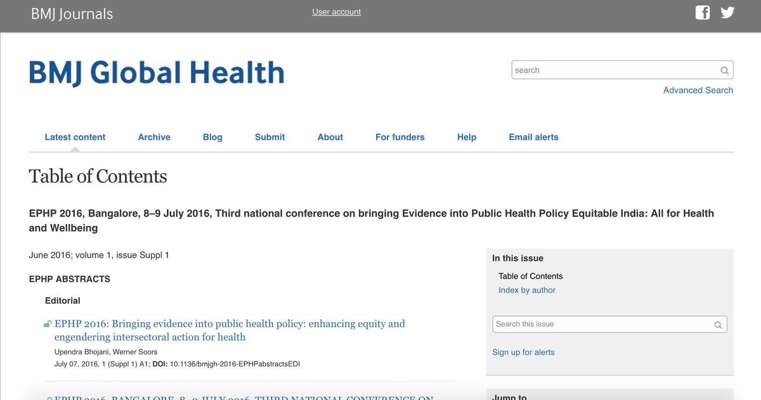
Task: Click the In this issue heading
Action: pyautogui.click(x=517, y=258)
